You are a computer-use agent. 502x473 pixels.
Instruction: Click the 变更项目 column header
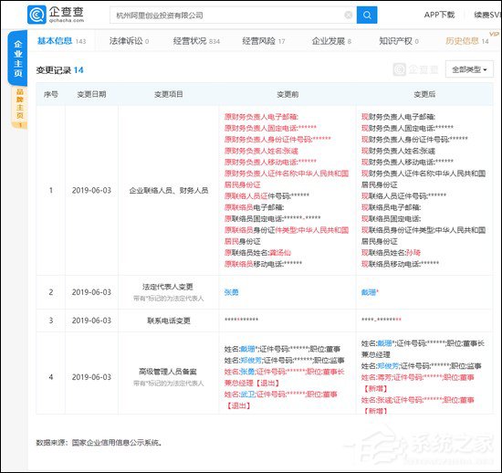click(x=169, y=94)
